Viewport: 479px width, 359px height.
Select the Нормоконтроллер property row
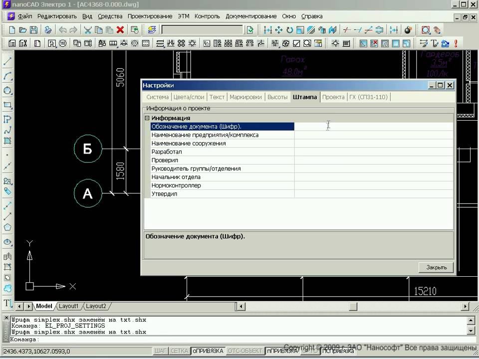(301, 185)
